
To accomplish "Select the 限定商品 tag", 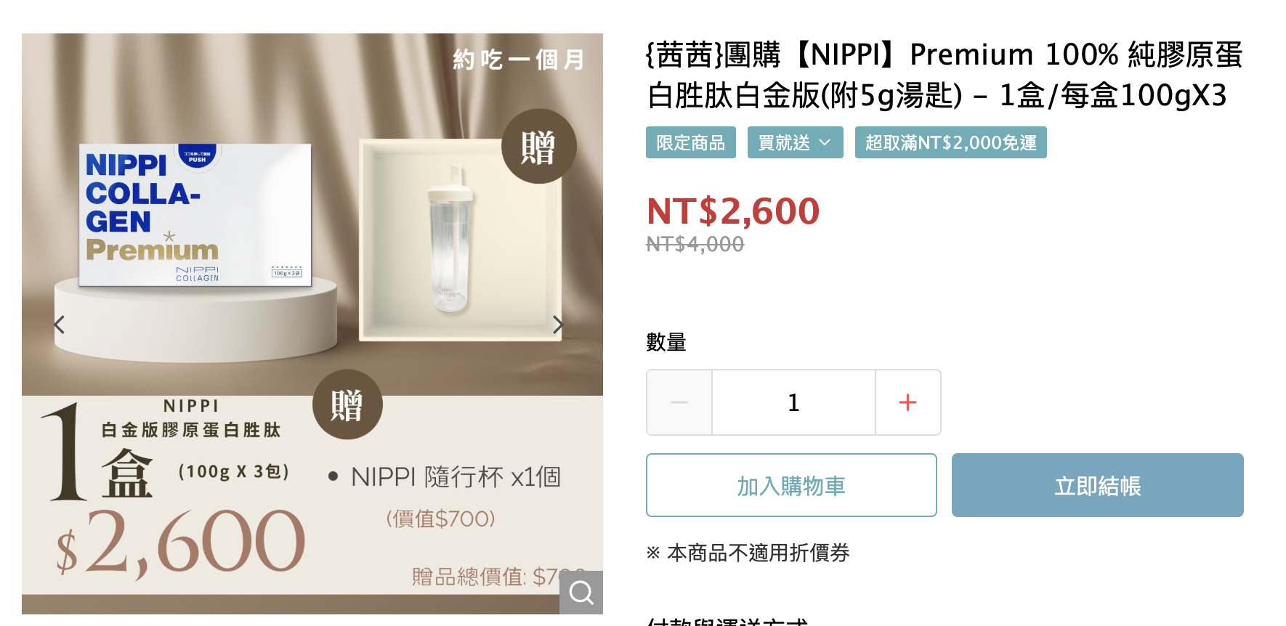I will tap(690, 142).
